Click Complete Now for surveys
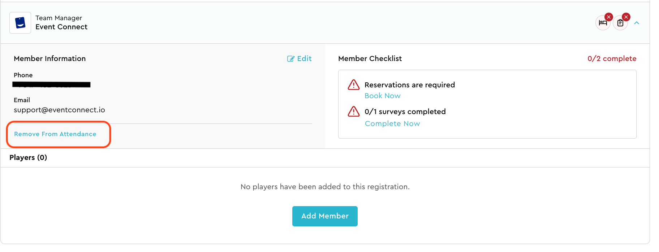 click(392, 123)
